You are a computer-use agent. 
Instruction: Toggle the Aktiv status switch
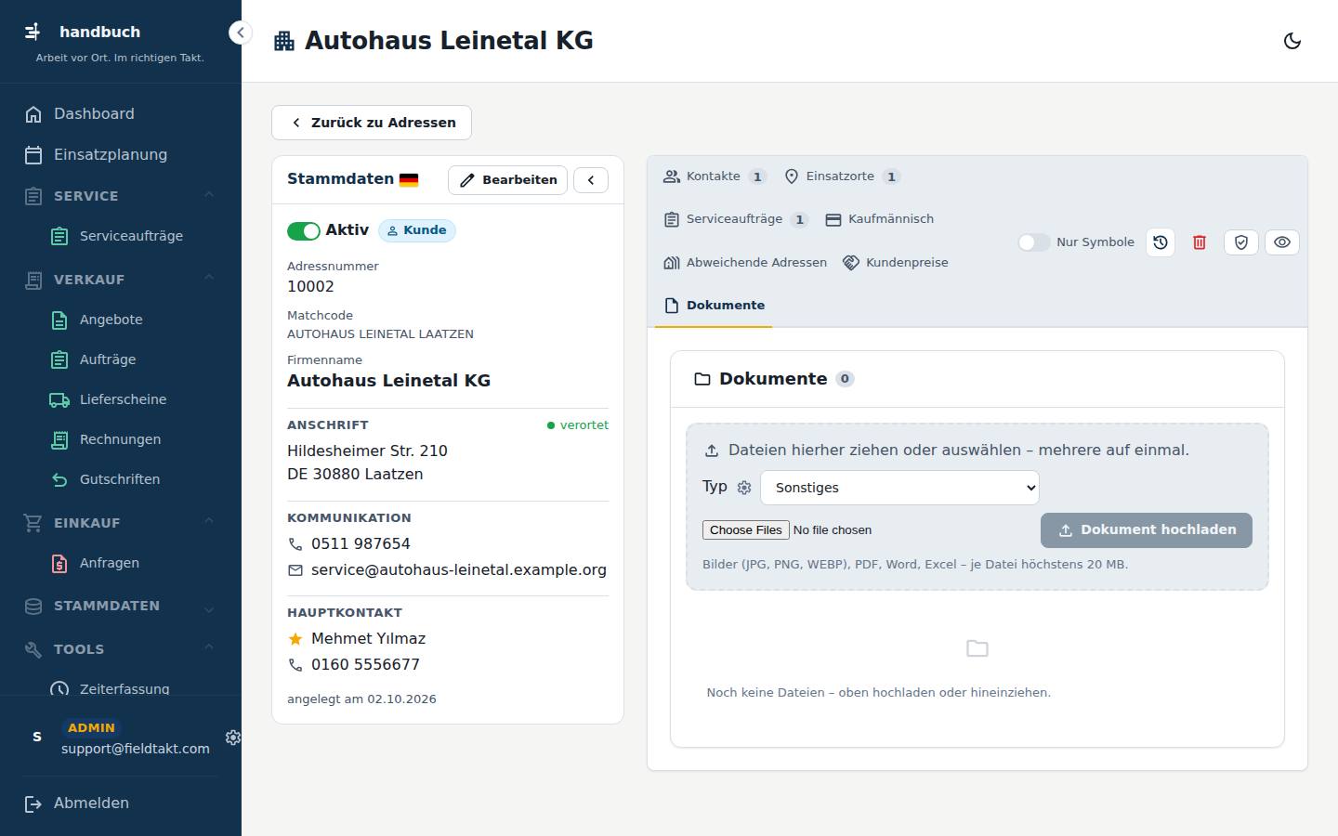(x=304, y=231)
